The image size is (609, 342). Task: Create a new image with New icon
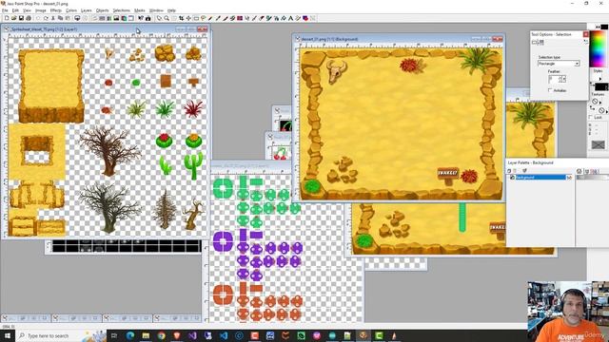click(x=7, y=18)
